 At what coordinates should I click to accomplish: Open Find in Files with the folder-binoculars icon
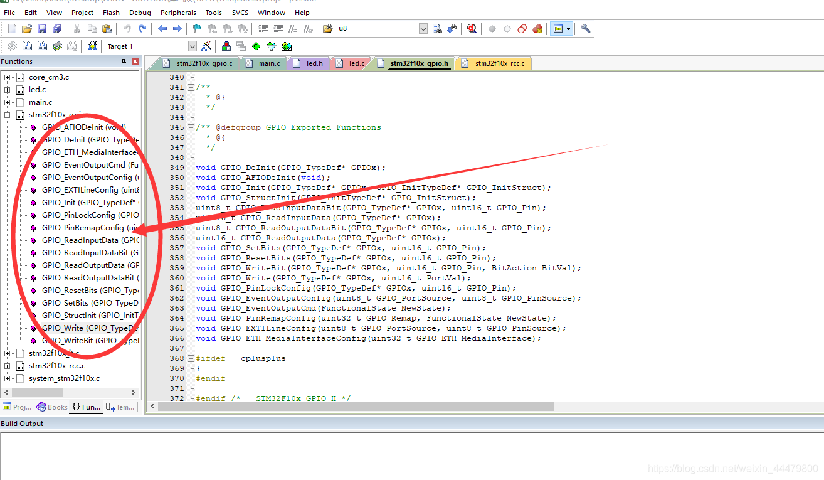328,29
